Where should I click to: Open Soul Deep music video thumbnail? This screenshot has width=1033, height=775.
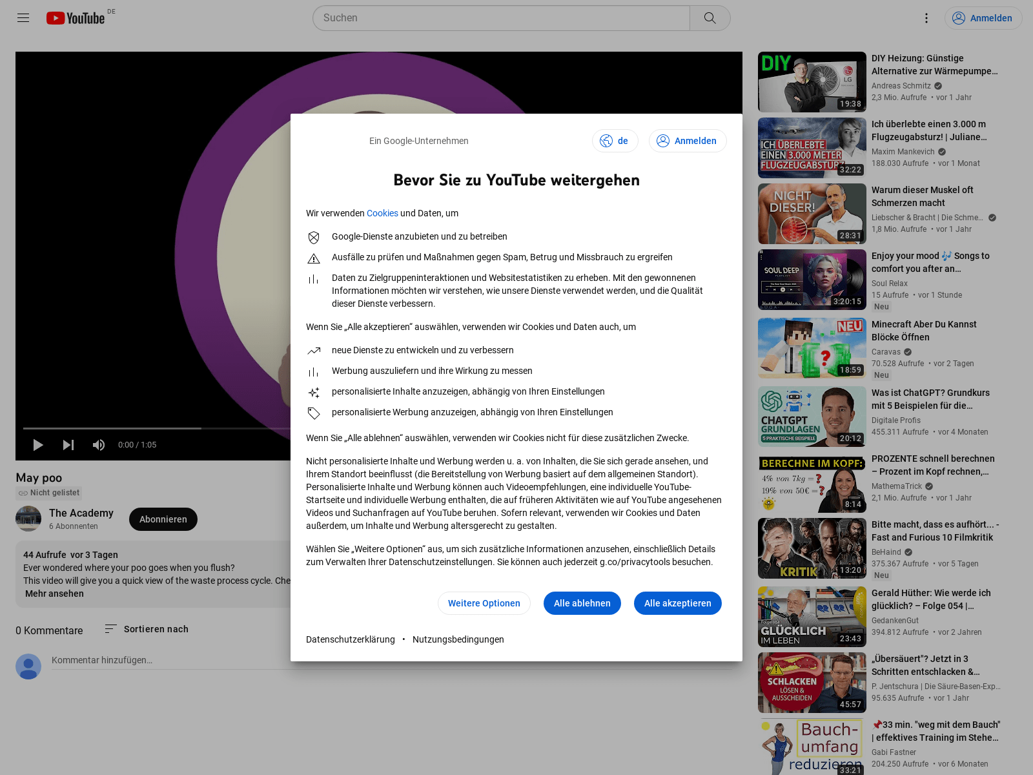click(812, 280)
